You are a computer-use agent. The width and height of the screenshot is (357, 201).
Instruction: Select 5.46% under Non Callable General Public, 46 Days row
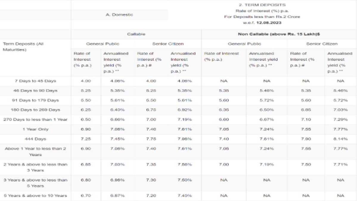(267, 91)
